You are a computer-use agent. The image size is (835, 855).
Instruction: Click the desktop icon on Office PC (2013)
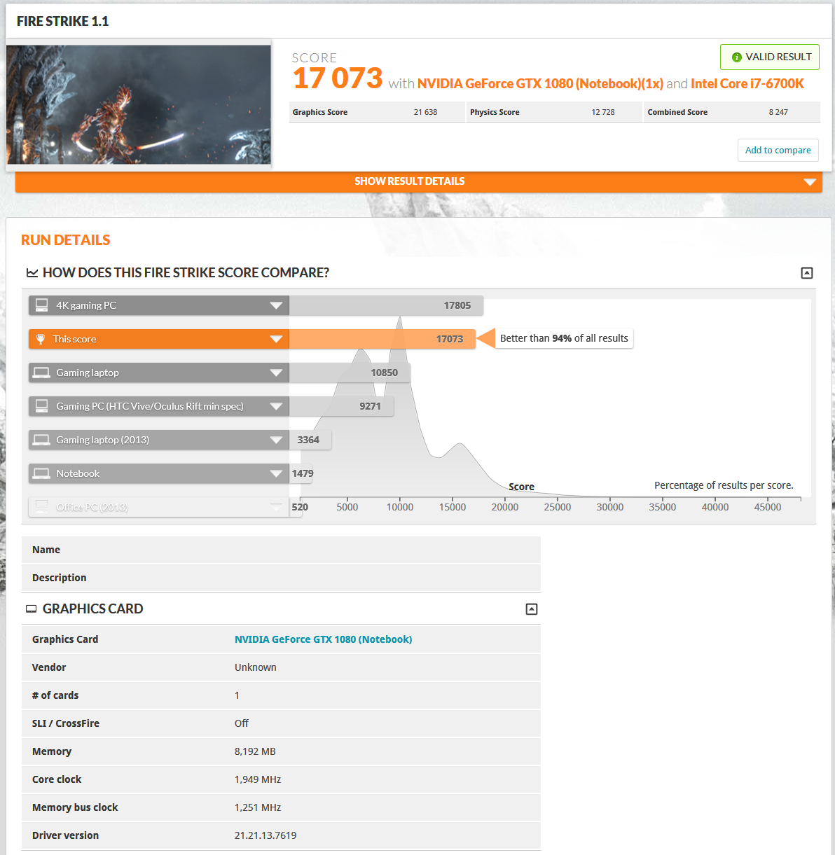(x=42, y=506)
